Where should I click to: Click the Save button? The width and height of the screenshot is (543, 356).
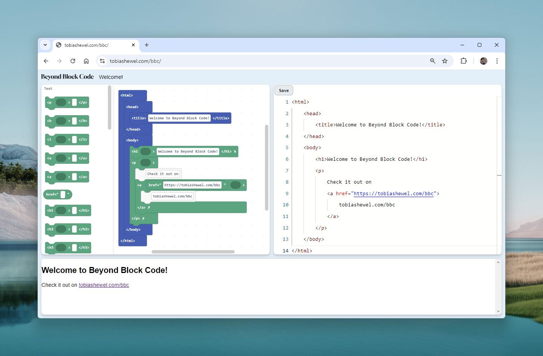284,90
